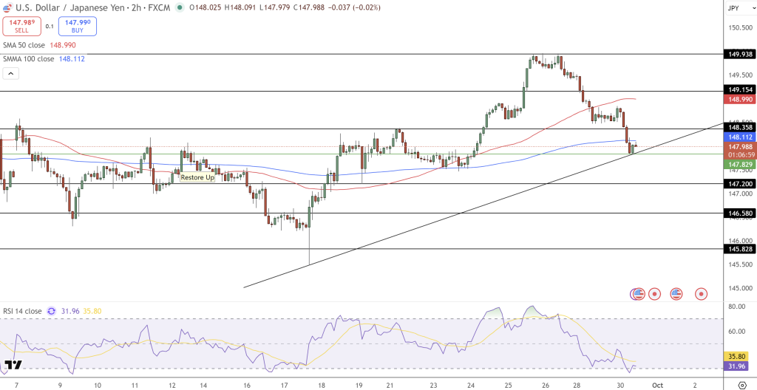The height and width of the screenshot is (390, 757).
Task: Click the 148.112 value in the SMMA legend
Action: (72, 58)
